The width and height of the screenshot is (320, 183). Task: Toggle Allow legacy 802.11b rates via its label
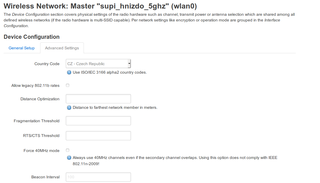coord(35,85)
